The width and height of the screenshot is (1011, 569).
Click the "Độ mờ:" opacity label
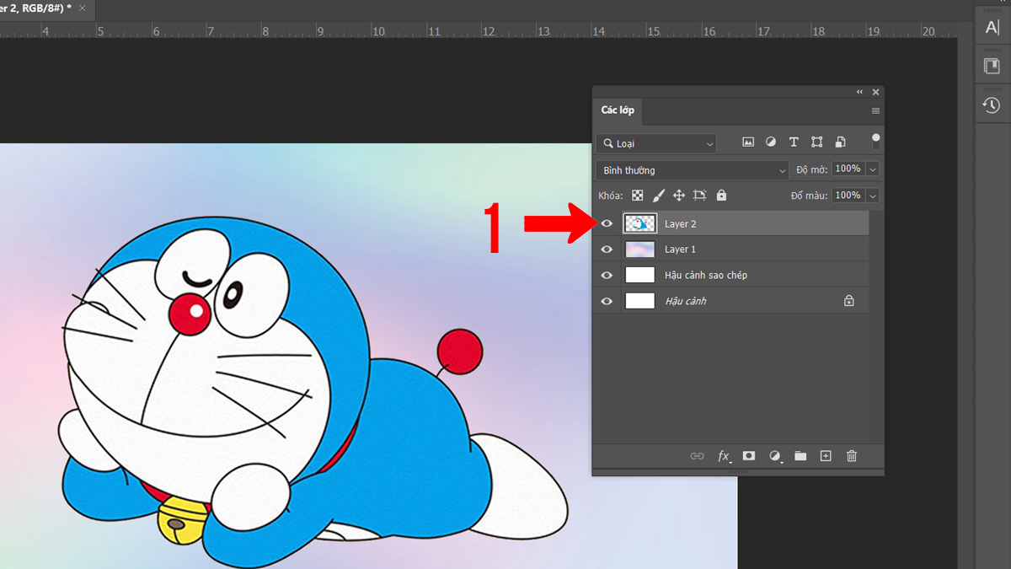tap(811, 170)
